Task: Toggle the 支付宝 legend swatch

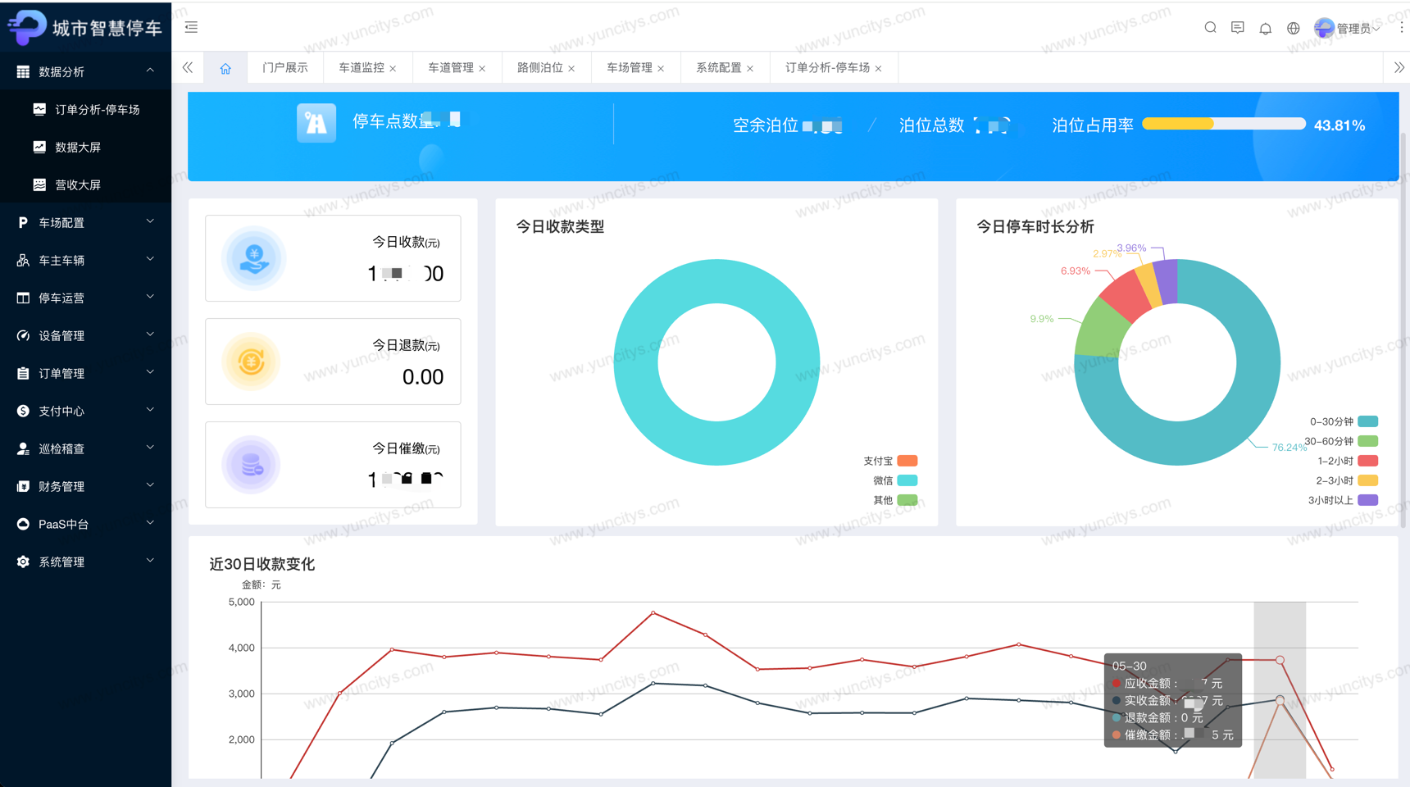Action: [x=907, y=461]
